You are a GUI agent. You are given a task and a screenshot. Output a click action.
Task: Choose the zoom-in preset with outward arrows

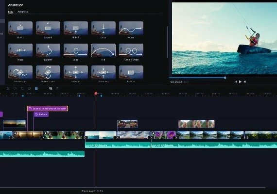pos(76,72)
